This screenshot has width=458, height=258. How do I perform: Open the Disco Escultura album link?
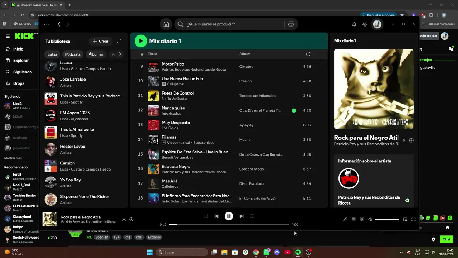coord(252,184)
